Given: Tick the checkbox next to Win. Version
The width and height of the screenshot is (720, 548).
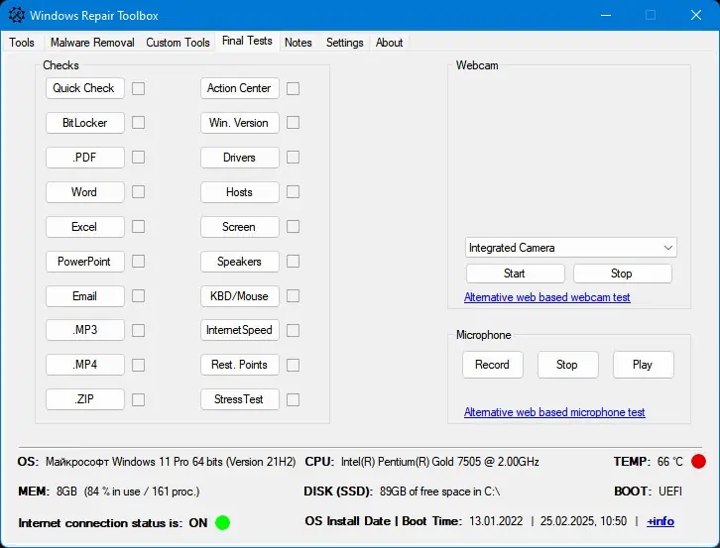Looking at the screenshot, I should pyautogui.click(x=293, y=123).
